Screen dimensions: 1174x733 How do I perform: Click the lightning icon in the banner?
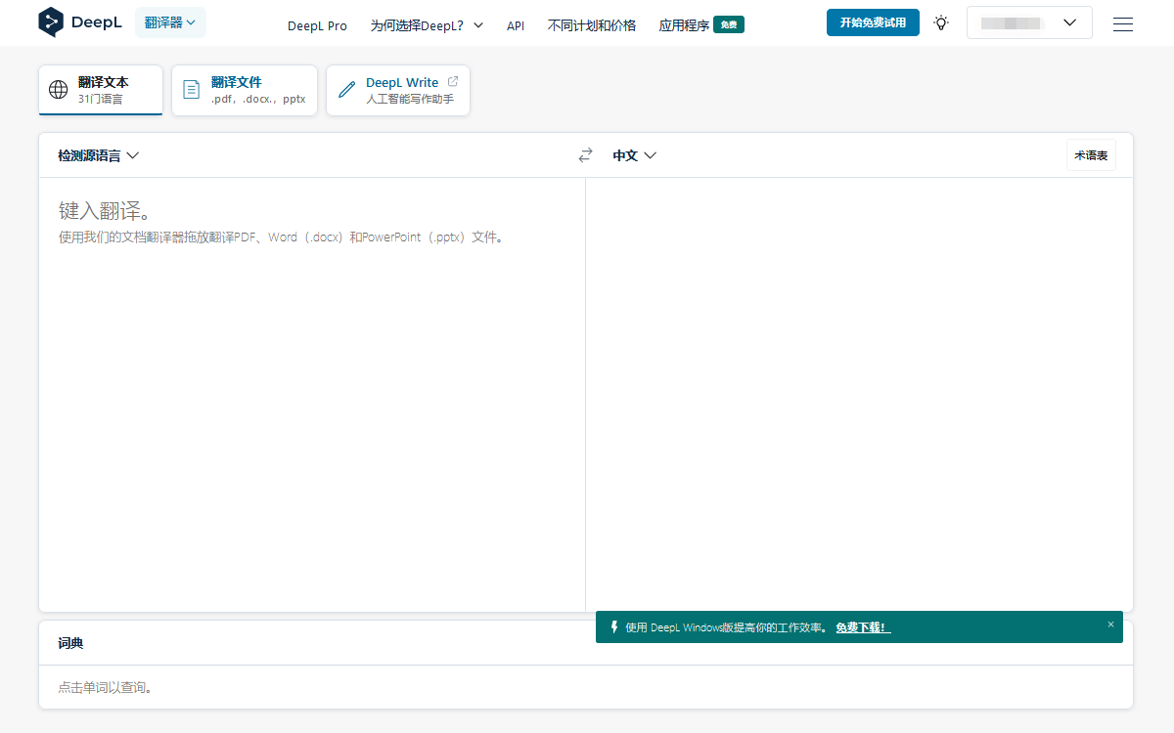point(614,627)
